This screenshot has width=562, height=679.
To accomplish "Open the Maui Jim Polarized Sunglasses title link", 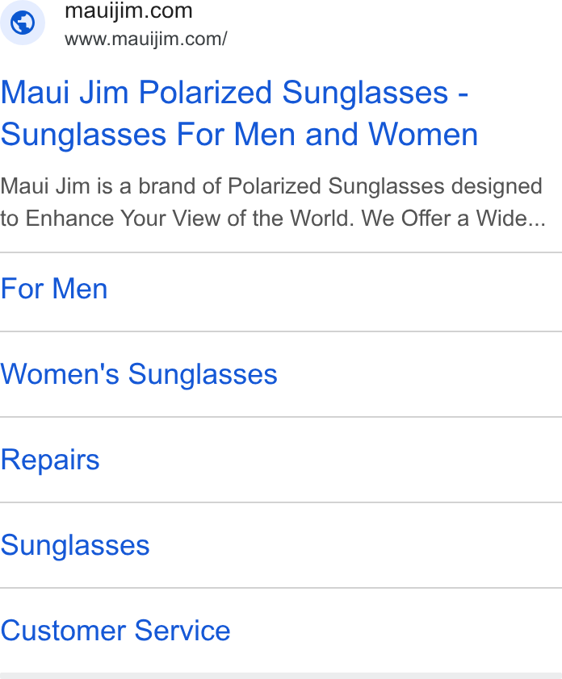I will [x=239, y=114].
